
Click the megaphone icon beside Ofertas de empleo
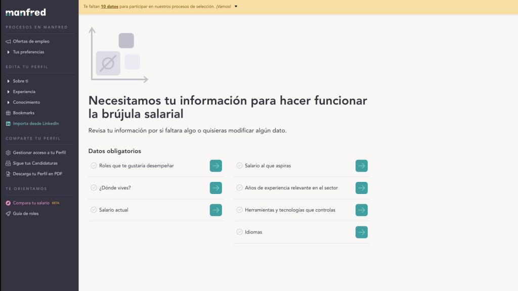click(8, 41)
